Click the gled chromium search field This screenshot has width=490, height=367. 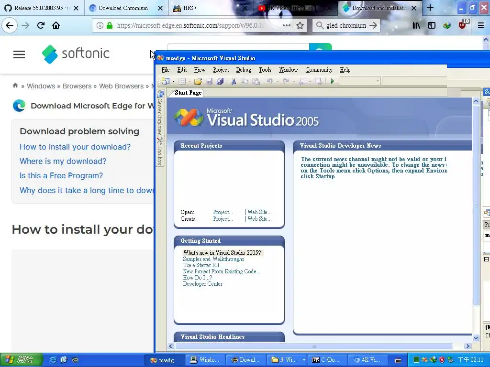346,25
